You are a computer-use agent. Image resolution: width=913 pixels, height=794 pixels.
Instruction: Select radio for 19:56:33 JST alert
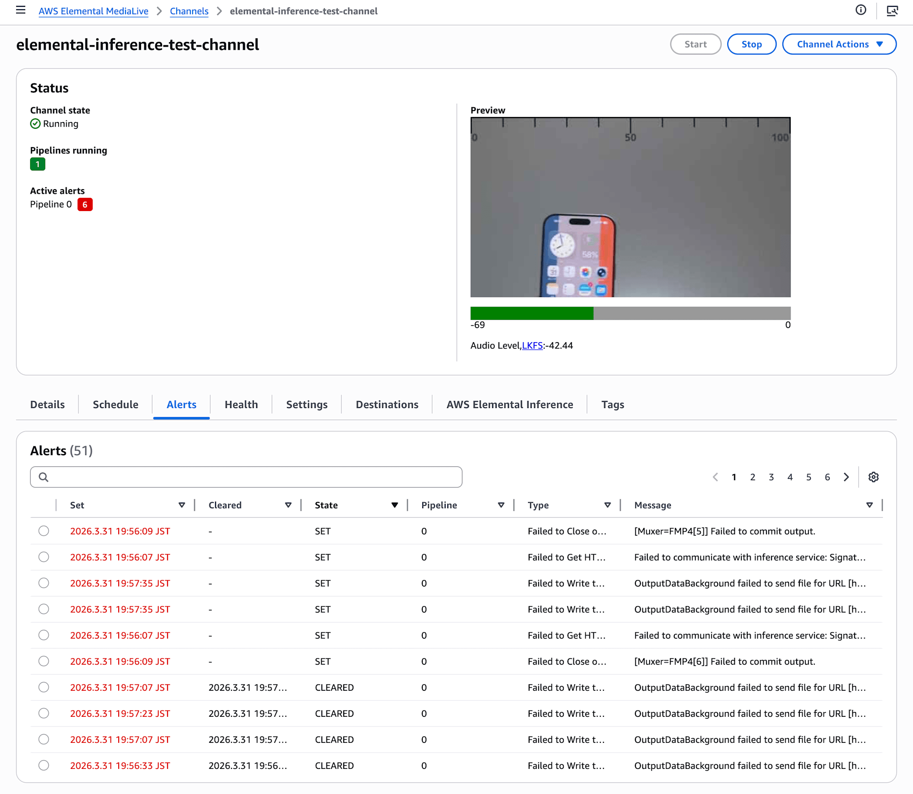(44, 765)
